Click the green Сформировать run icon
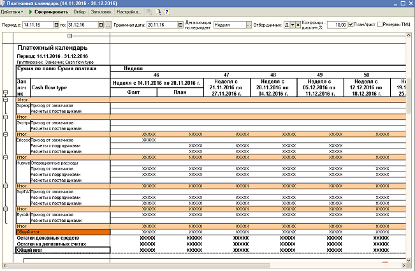 coord(30,11)
